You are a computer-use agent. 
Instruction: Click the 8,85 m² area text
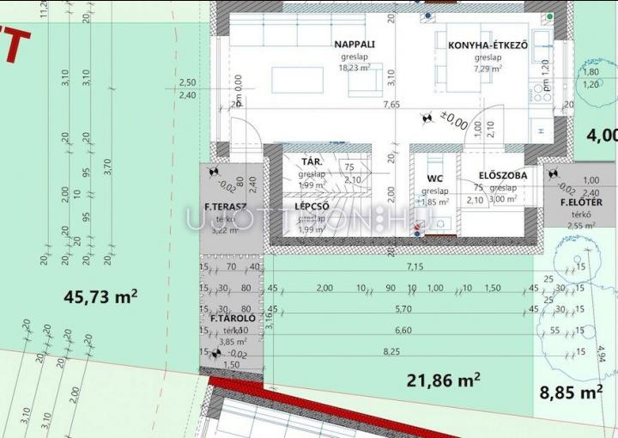pos(571,392)
